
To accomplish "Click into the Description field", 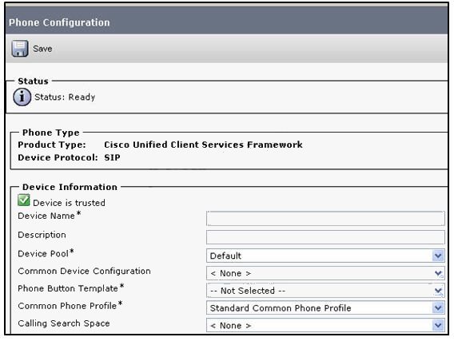I will (x=325, y=237).
